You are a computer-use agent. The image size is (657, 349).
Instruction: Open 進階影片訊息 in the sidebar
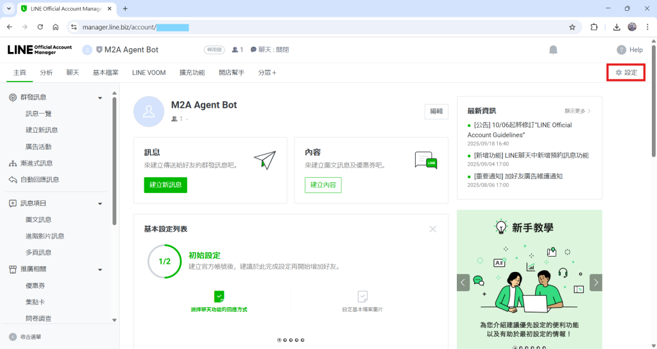[x=45, y=236]
